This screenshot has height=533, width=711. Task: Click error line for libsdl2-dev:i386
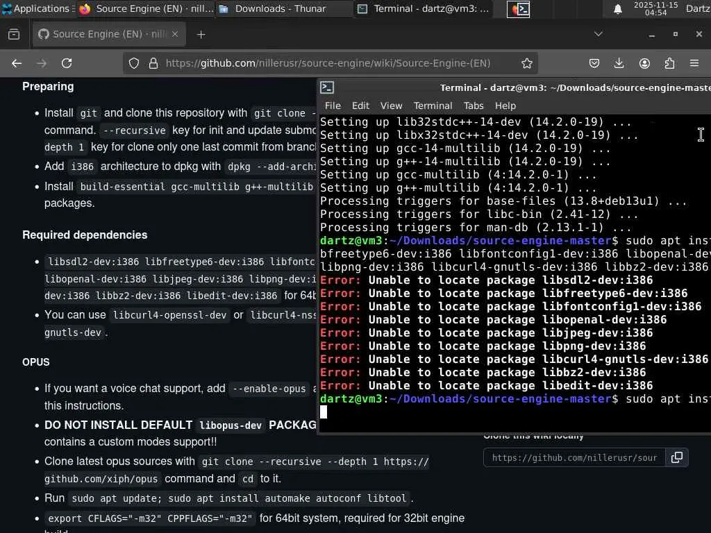487,280
